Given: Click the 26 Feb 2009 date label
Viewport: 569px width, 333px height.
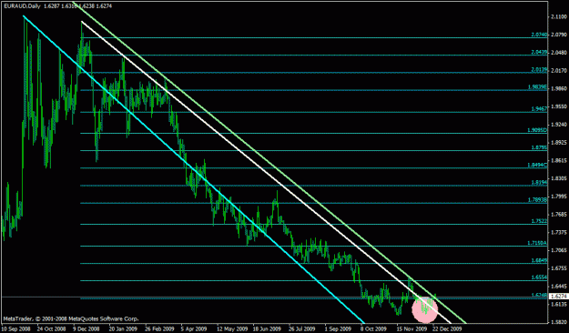Looking at the screenshot, I should (x=159, y=329).
